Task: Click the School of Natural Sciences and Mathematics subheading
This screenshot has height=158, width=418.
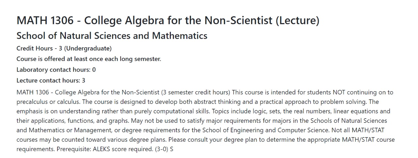Action: tap(112, 36)
